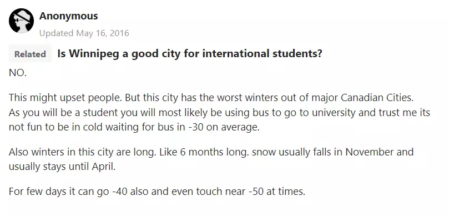This screenshot has width=449, height=216.
Task: Open the Anonymous author profile name
Action: point(68,16)
